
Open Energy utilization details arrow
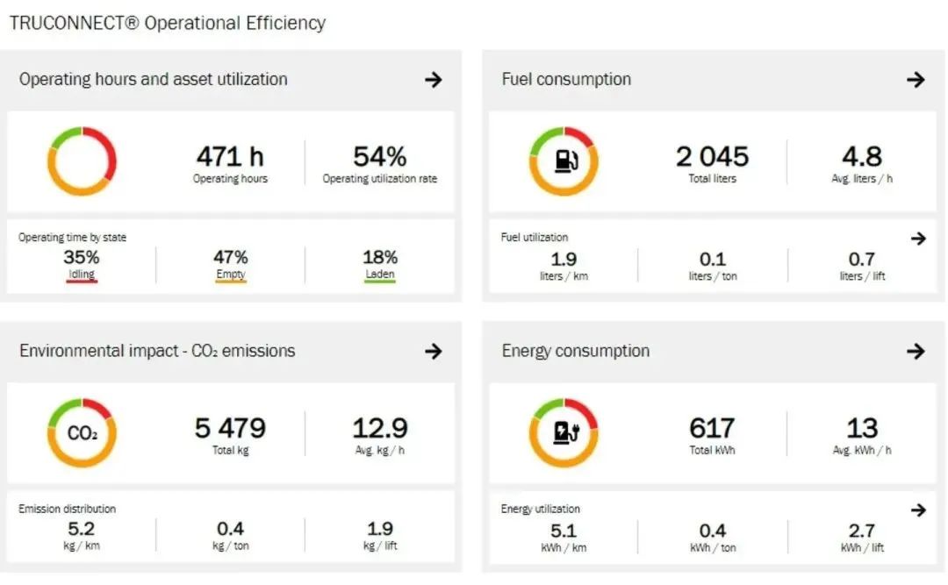coord(918,510)
